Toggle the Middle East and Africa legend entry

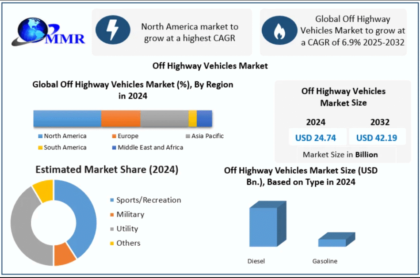(114, 148)
